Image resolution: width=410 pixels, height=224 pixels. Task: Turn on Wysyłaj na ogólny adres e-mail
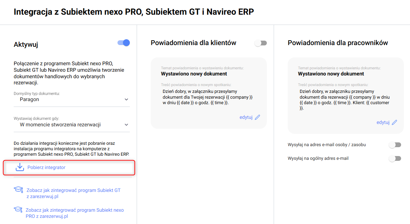[395, 158]
